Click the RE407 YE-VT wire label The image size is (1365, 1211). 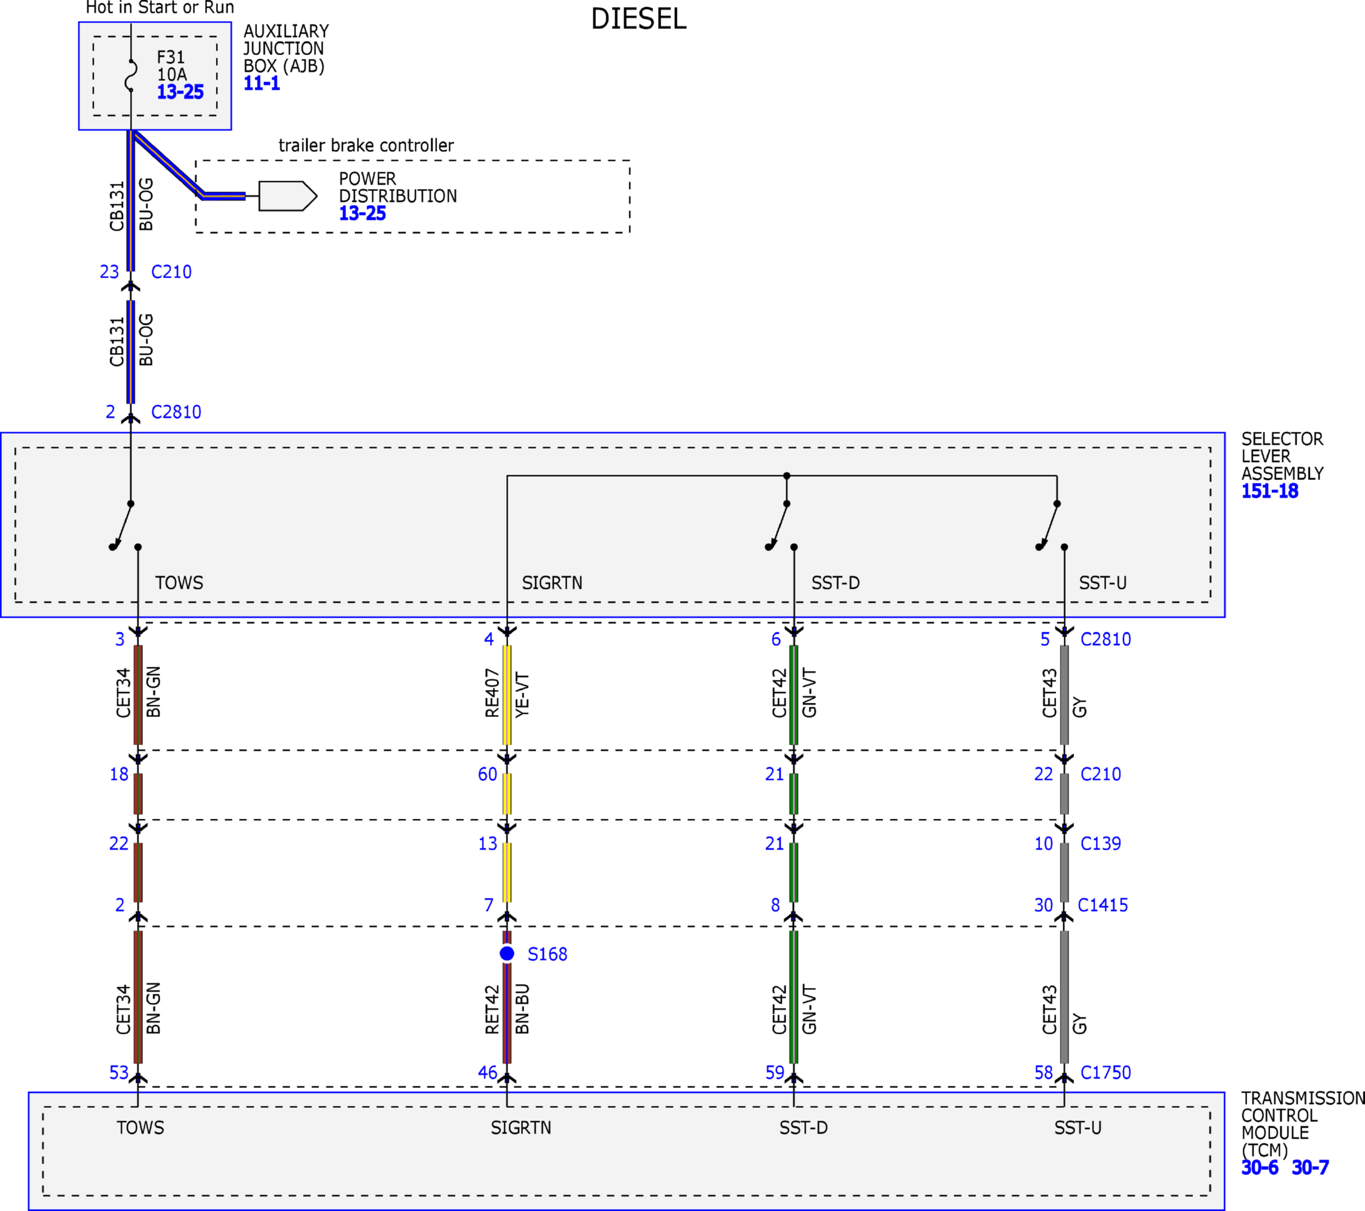[508, 694]
